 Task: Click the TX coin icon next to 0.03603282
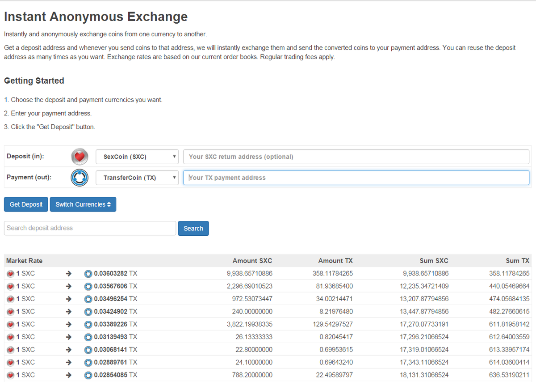tap(88, 273)
